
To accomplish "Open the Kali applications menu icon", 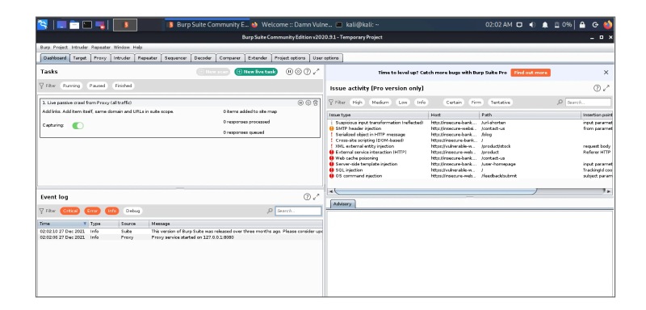I will [43, 25].
